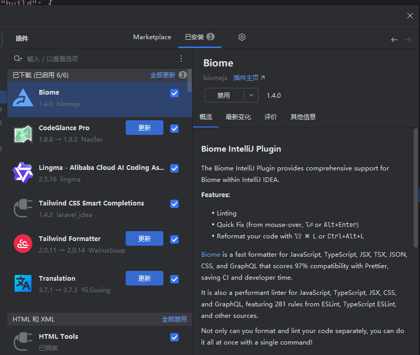Follow the blue Biome link in description

pos(211,255)
